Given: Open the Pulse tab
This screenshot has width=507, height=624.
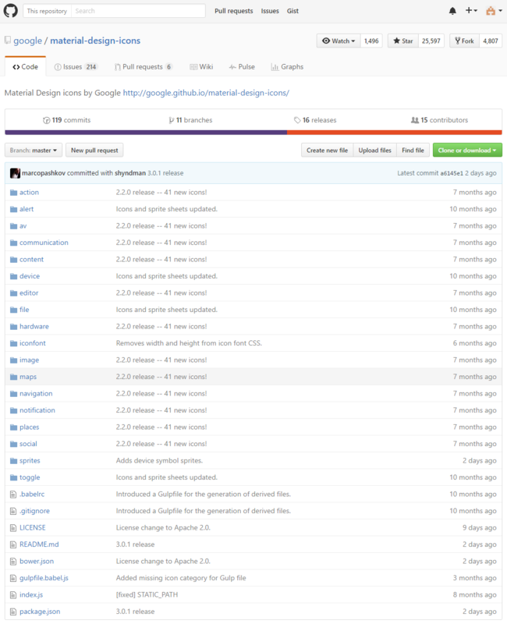Looking at the screenshot, I should (242, 67).
